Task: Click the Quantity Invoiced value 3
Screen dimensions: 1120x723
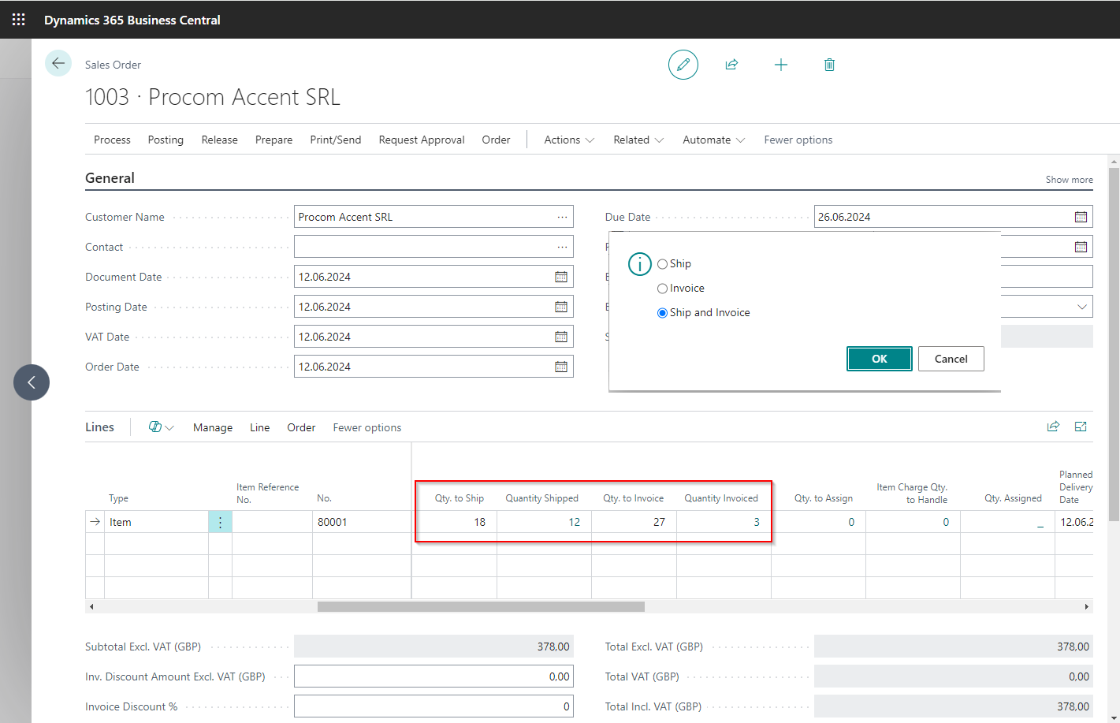Action: tap(757, 522)
